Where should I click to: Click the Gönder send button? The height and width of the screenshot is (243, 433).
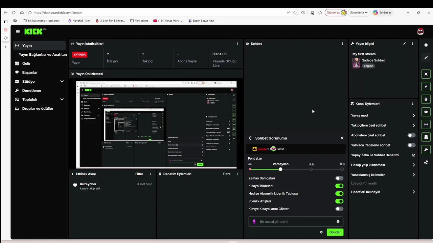(335, 232)
